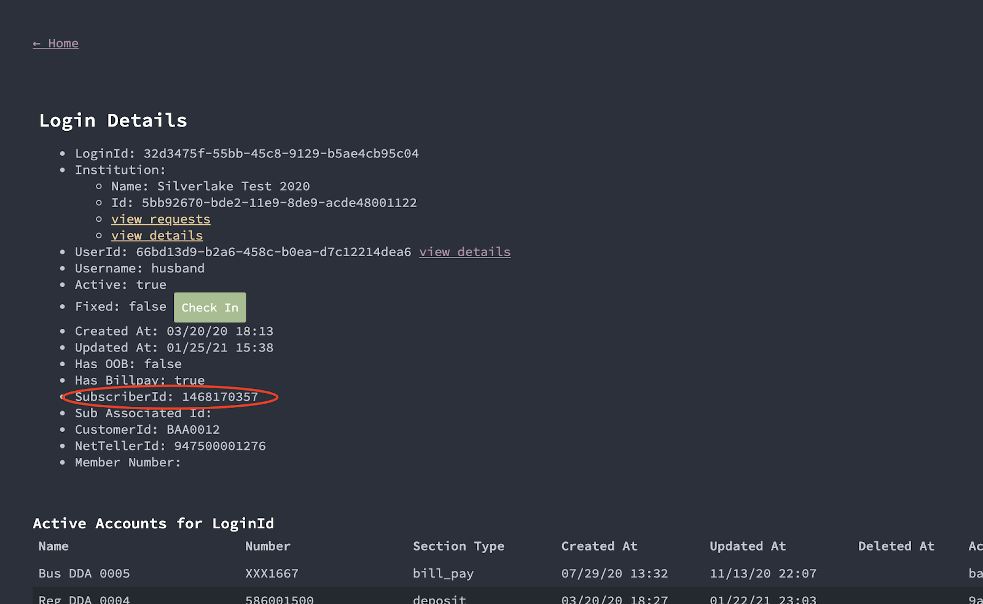
Task: Open view details next to UserId
Action: (x=464, y=252)
